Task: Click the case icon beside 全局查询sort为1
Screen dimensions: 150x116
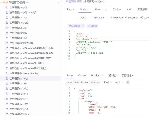Action: click(x=7, y=28)
